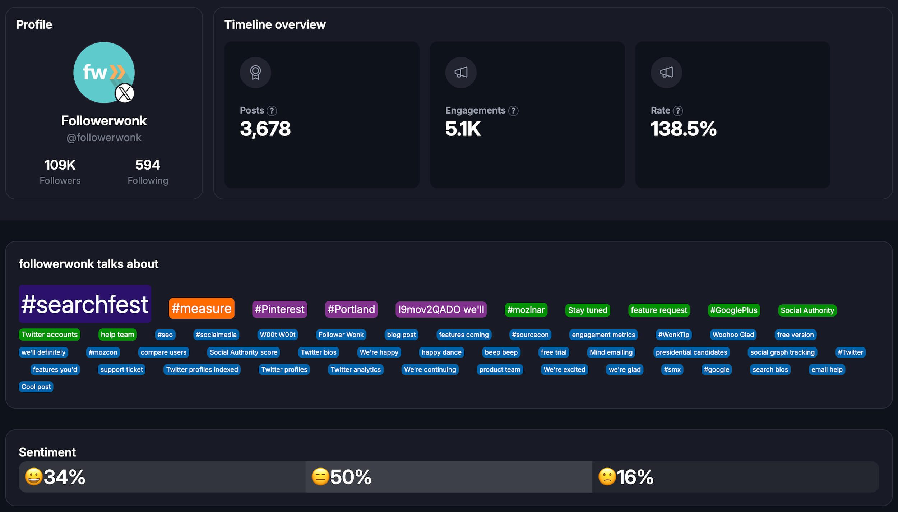Click the 594 Following count
The height and width of the screenshot is (512, 898).
pos(148,165)
